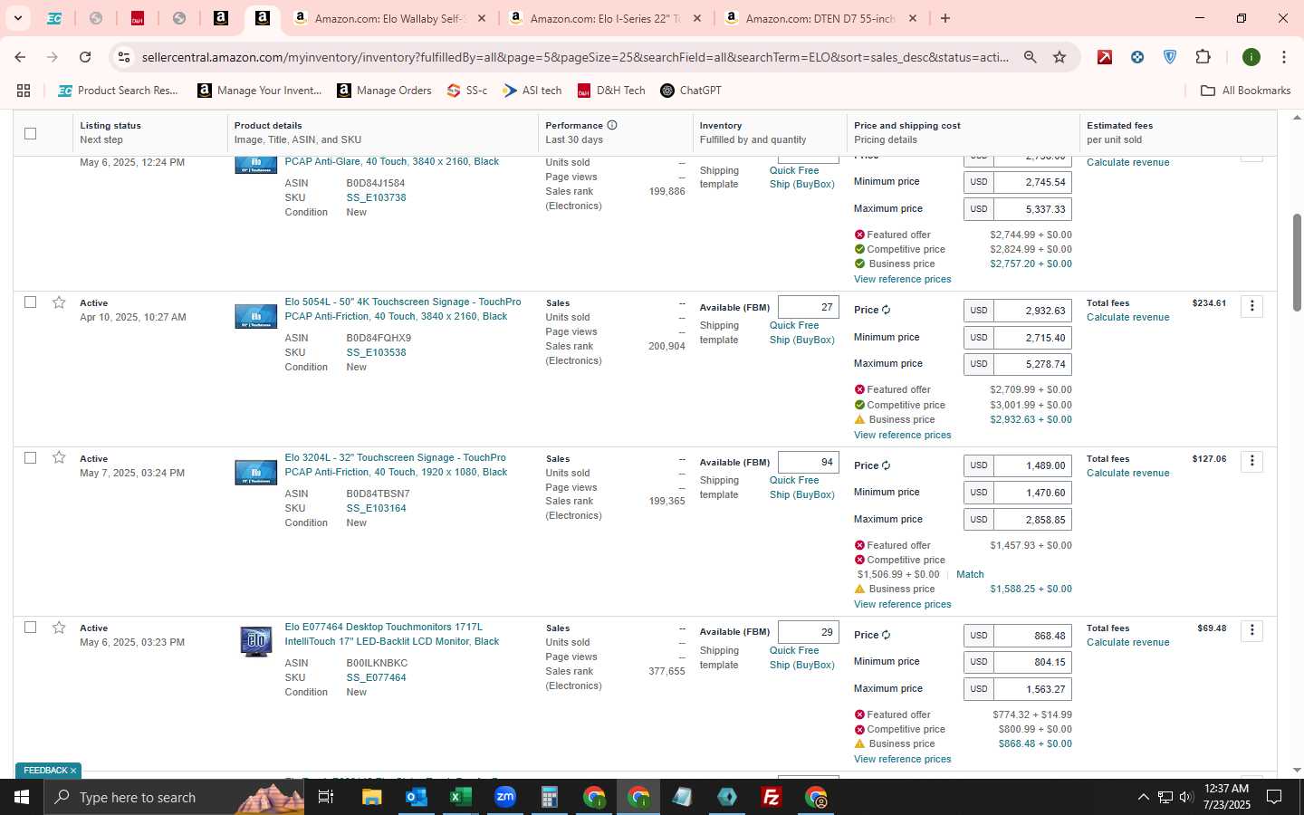
Task: Click the page vertical scrollbar thumb
Action: pos(1297,263)
